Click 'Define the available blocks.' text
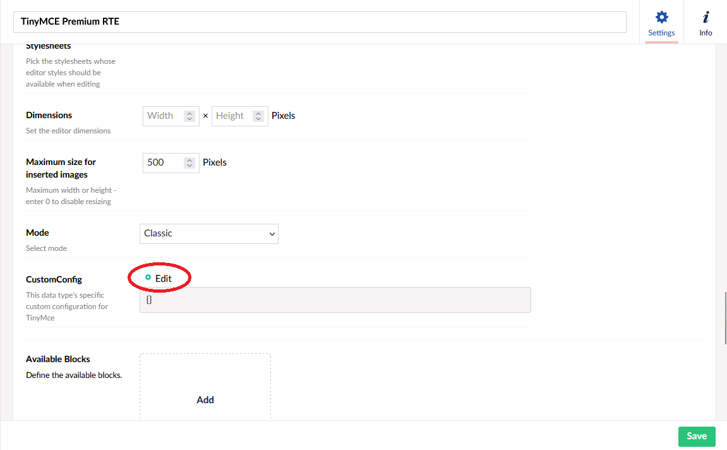Image resolution: width=727 pixels, height=450 pixels. [74, 375]
